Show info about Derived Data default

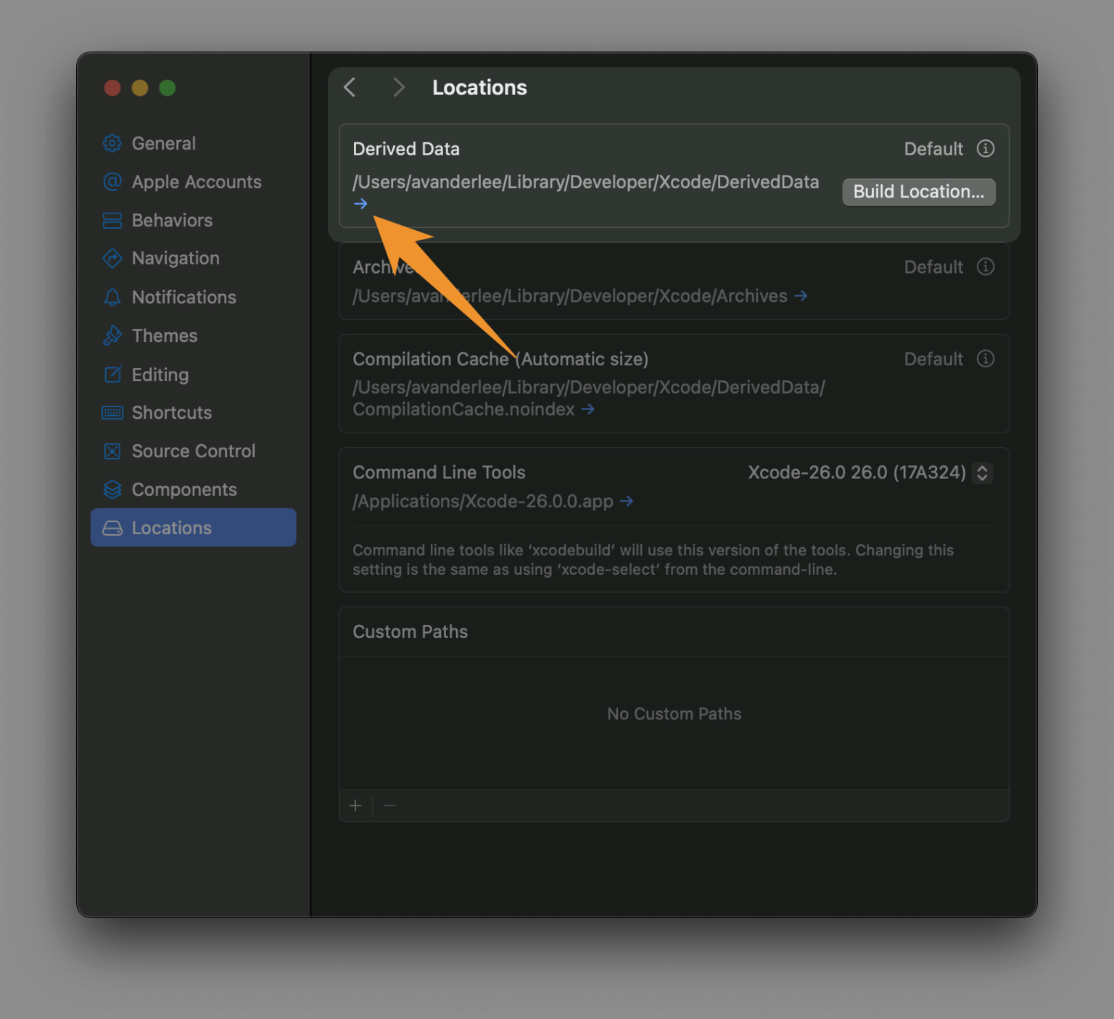(x=986, y=149)
